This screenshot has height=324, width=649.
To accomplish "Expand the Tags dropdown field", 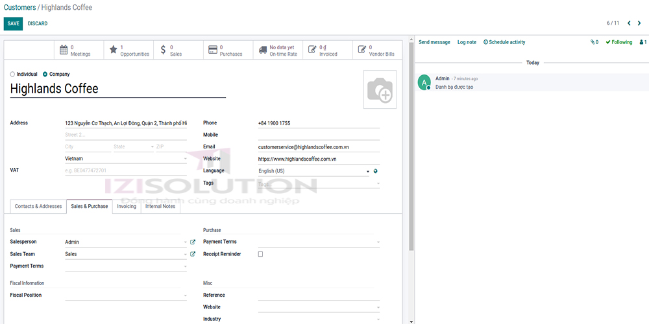I will point(319,184).
